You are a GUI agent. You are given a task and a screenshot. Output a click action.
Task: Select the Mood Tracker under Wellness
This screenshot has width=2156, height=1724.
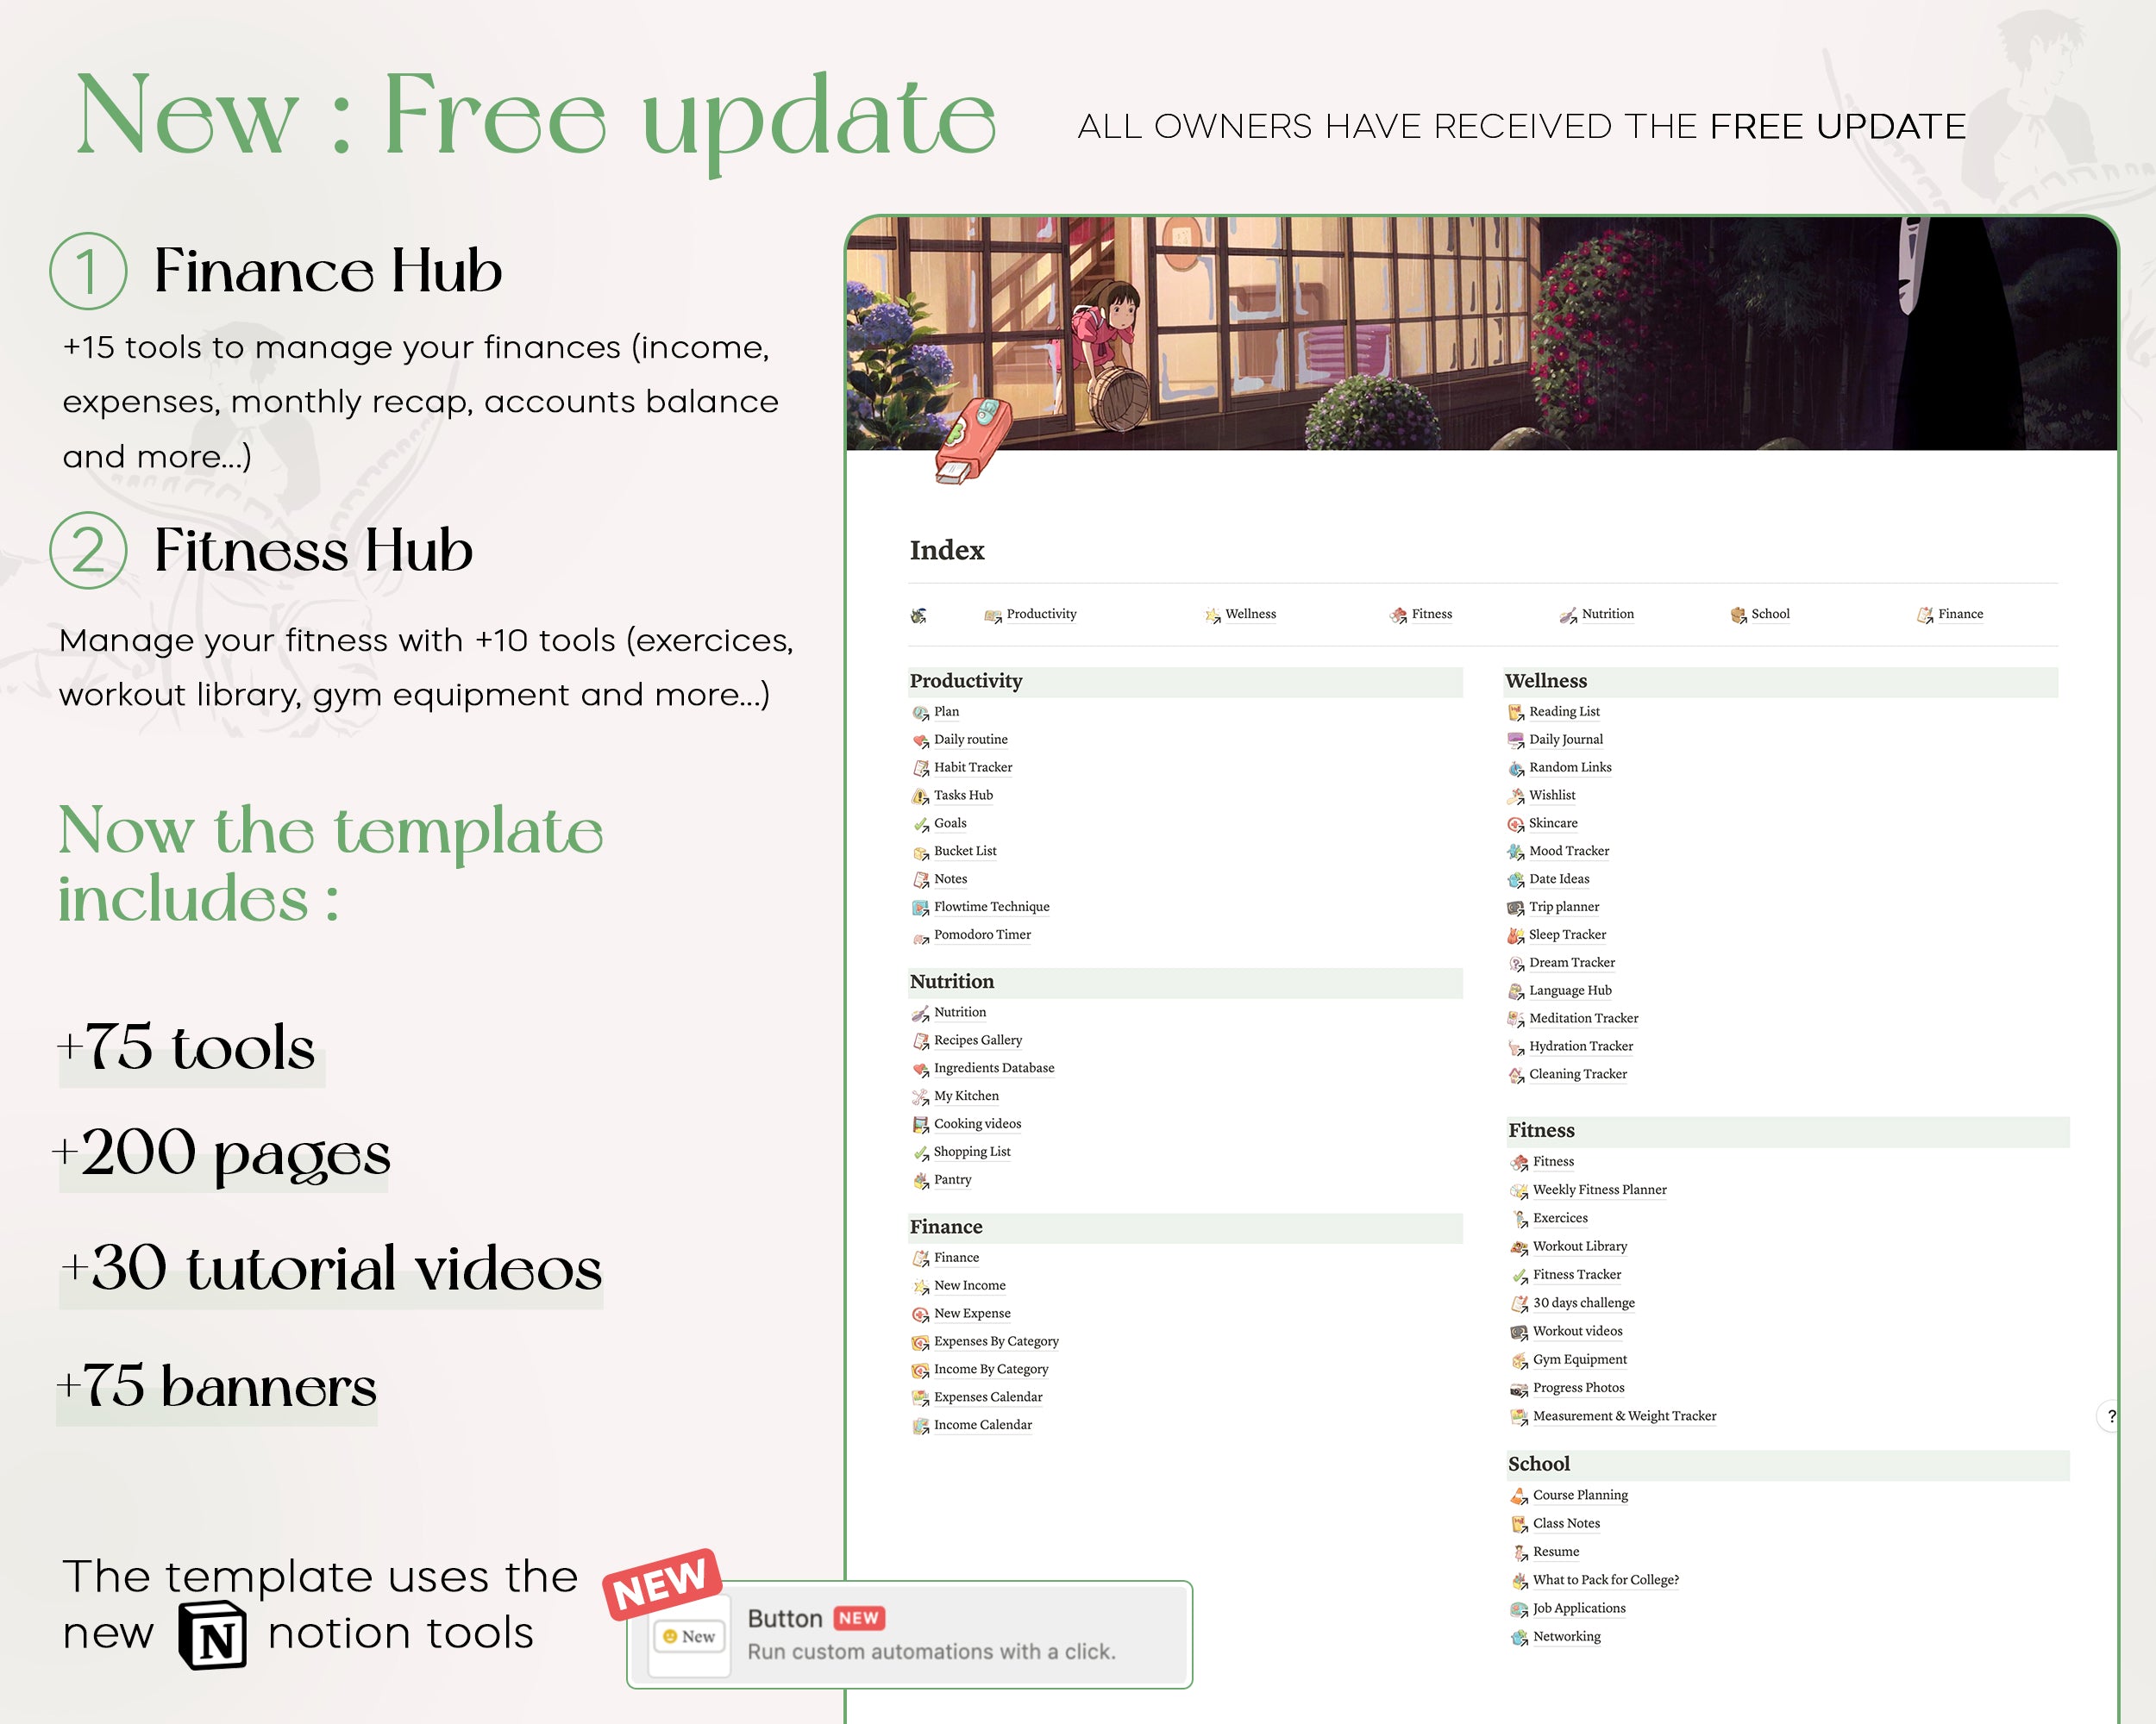1571,852
